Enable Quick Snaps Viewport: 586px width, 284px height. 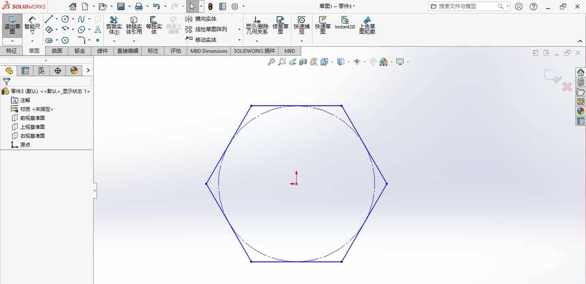tap(302, 26)
